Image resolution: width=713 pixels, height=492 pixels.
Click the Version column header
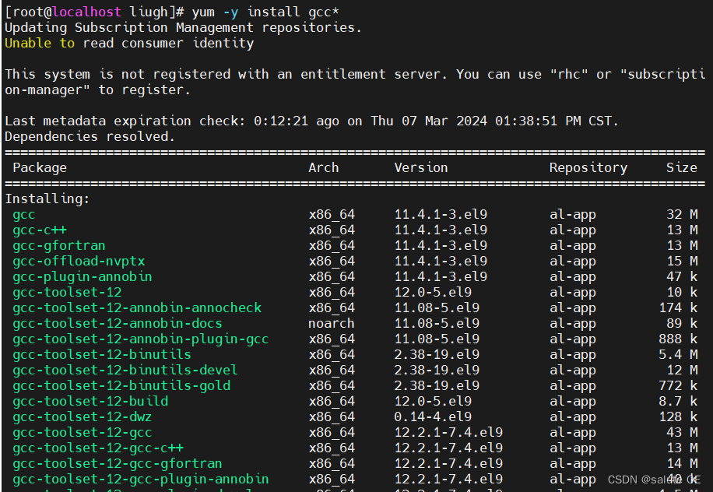pyautogui.click(x=421, y=167)
